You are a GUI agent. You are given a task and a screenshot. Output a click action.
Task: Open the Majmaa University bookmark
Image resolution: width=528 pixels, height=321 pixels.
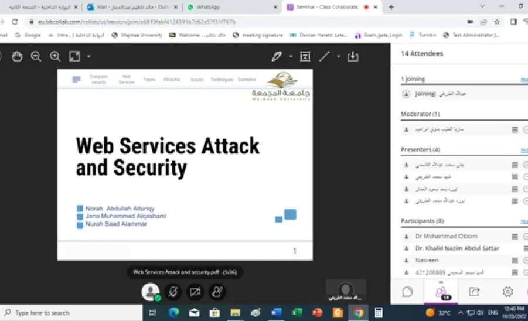(x=137, y=35)
